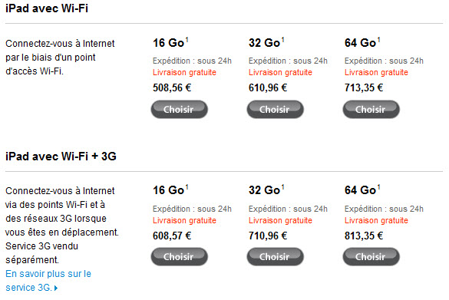Click 'Livraison gratuite' under Wi-Fi 16 Go
The height and width of the screenshot is (300, 449).
pyautogui.click(x=184, y=72)
